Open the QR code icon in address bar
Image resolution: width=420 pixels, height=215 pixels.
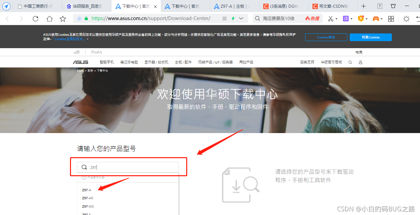(x=224, y=19)
